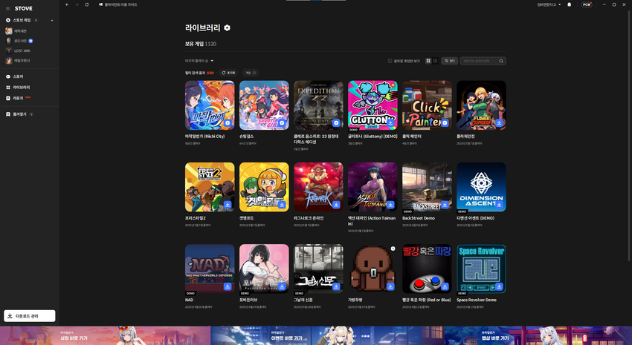The image size is (632, 345).
Task: Focus the game search field
Action: tap(483, 61)
